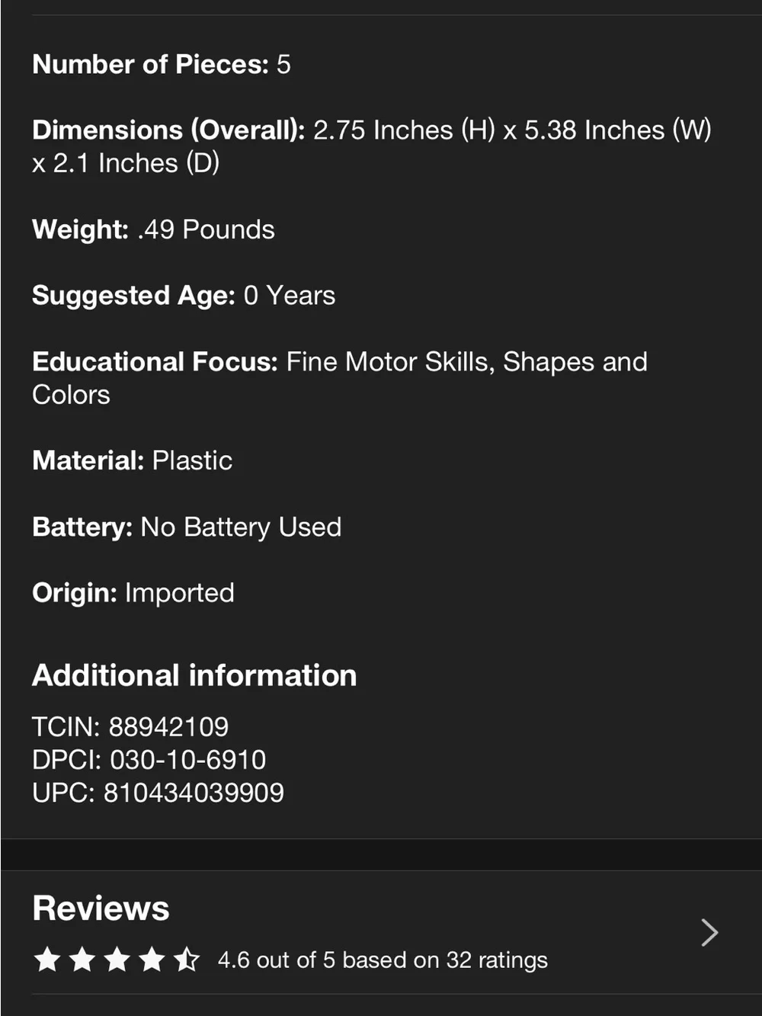Tap the TCIN number 88942109

168,726
